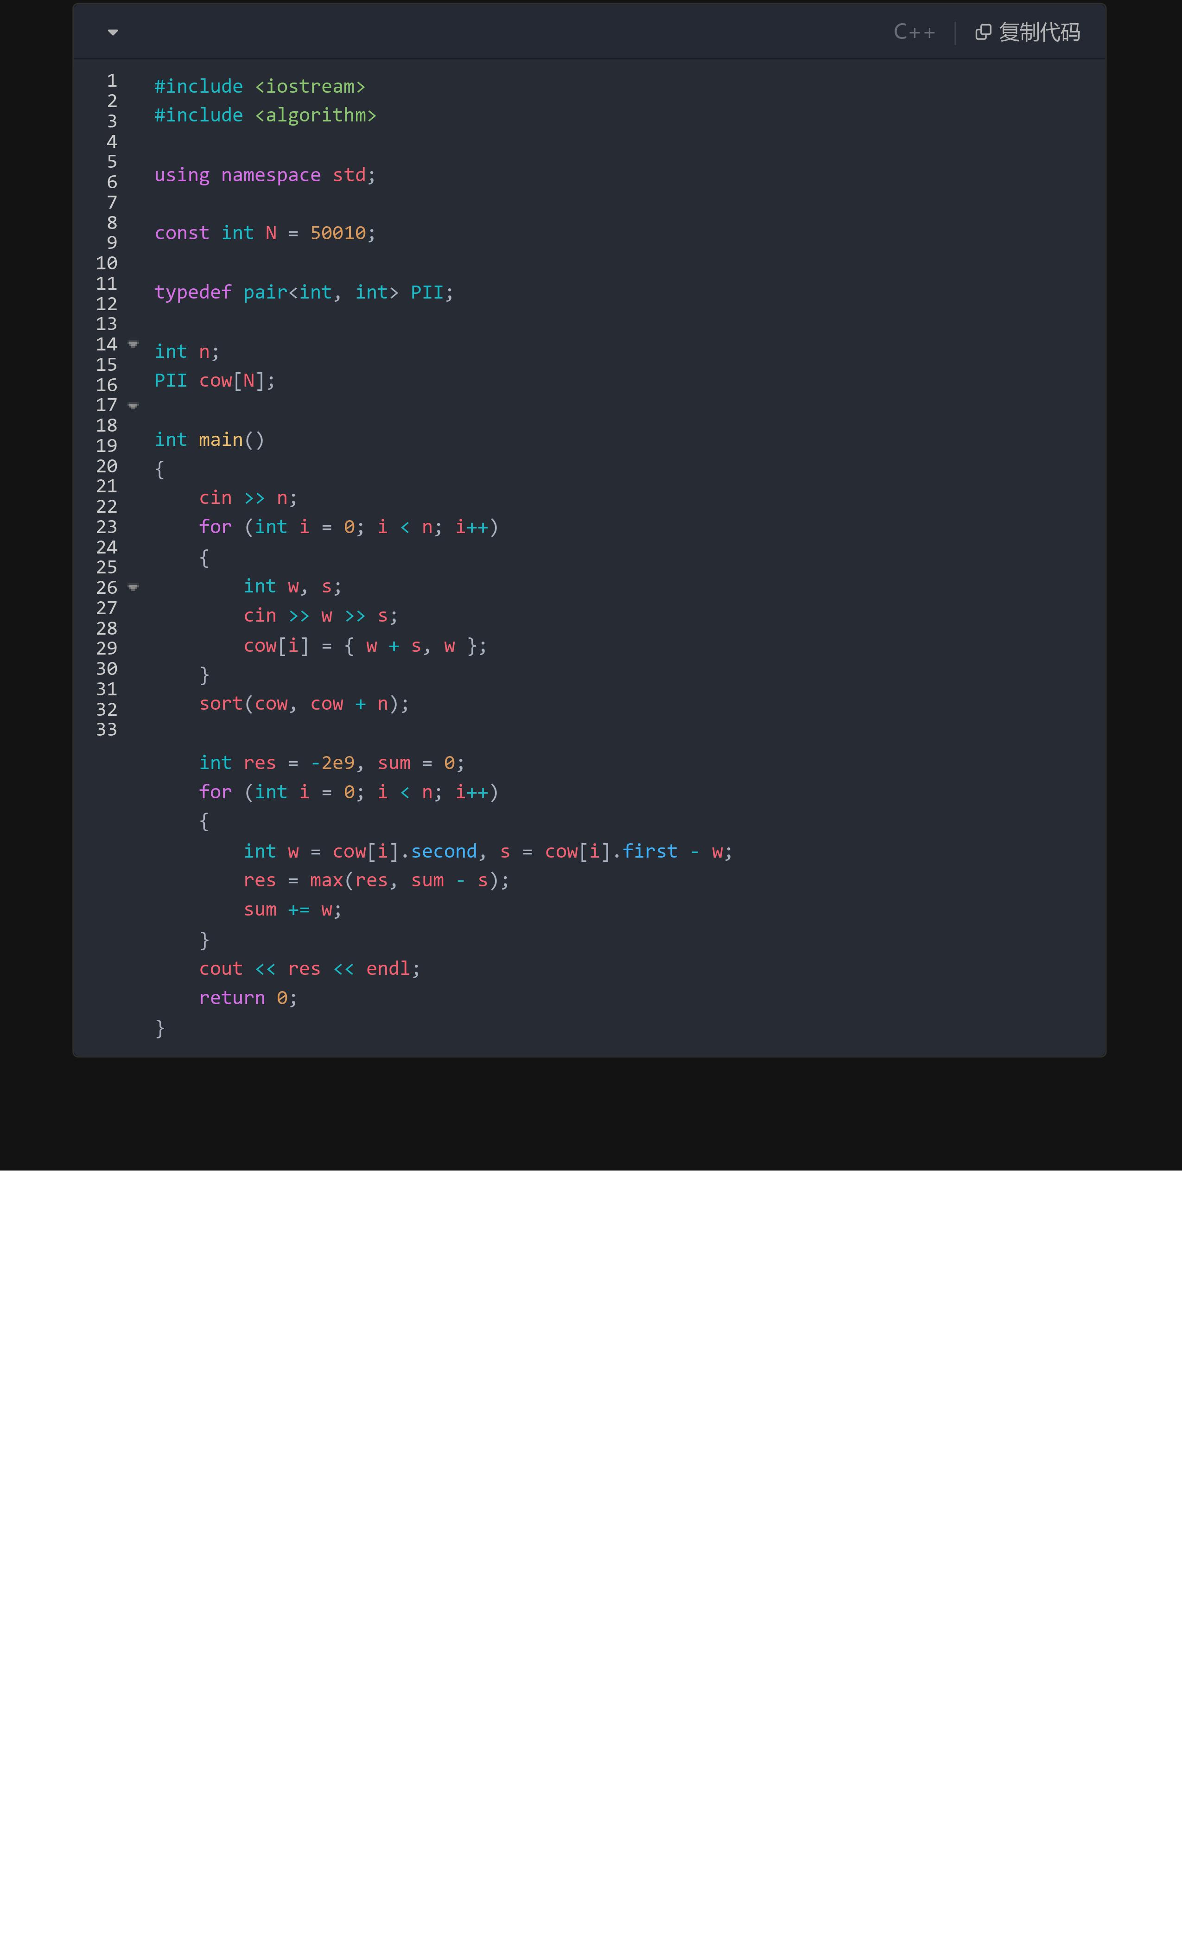Click the <algorithm> include text

tap(315, 115)
